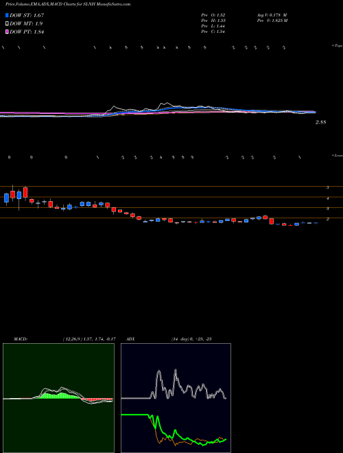Click the price axis label 5
The height and width of the screenshot is (453, 343).
[327, 187]
